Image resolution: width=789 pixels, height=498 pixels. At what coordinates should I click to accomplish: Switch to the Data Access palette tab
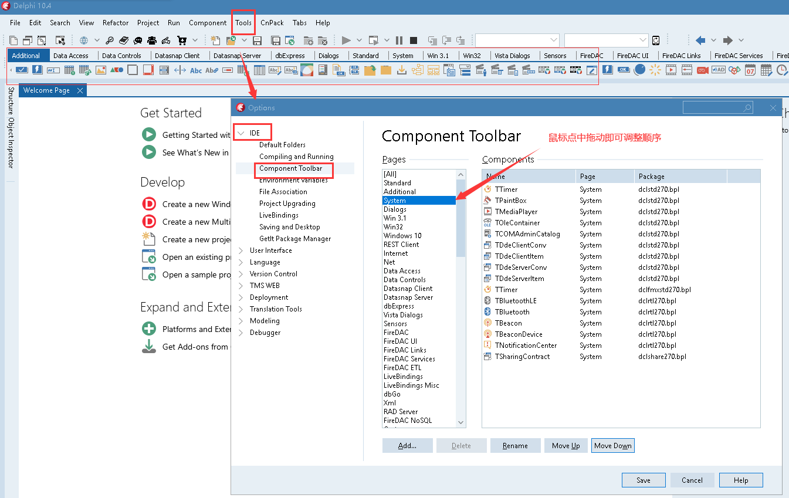pyautogui.click(x=70, y=56)
